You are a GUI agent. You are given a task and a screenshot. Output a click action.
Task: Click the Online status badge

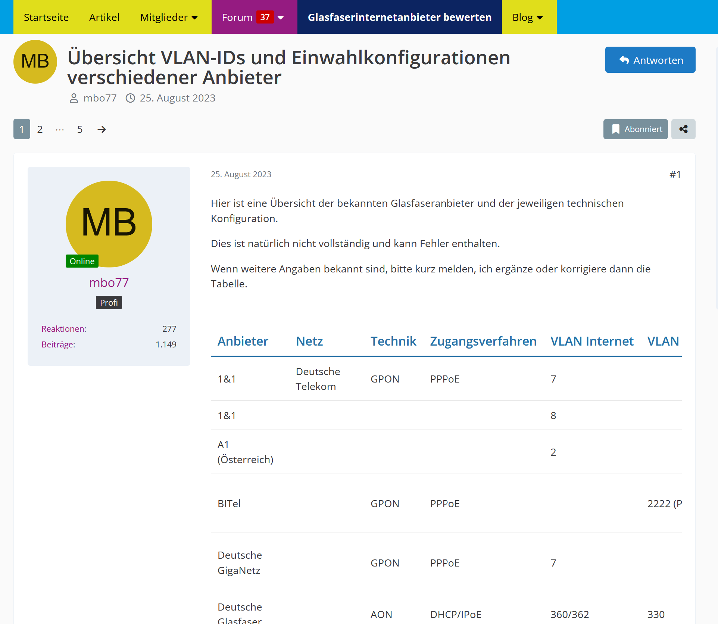coord(82,261)
